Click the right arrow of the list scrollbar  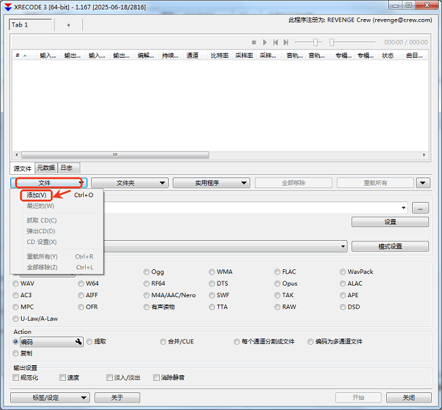pos(424,155)
